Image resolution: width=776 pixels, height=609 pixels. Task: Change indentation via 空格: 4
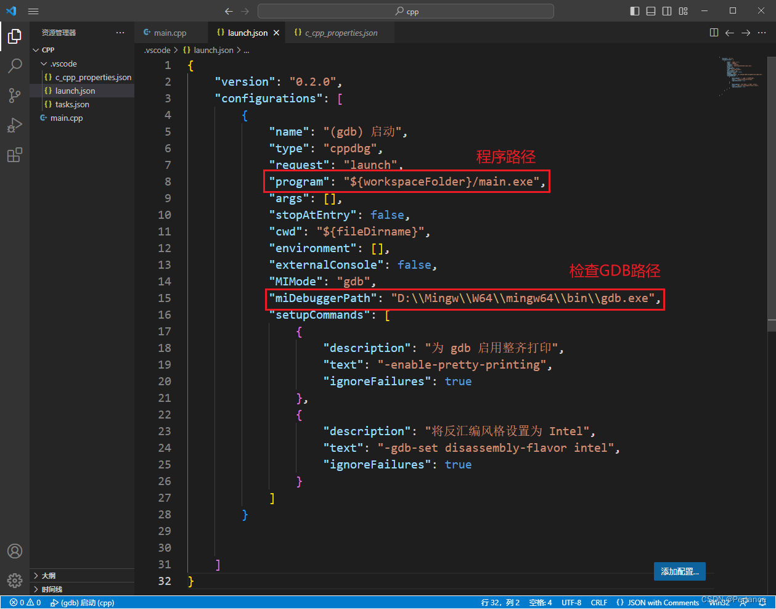[x=541, y=602]
